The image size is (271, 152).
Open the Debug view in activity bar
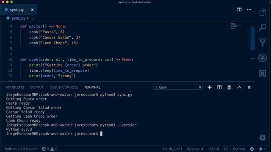click(263, 58)
